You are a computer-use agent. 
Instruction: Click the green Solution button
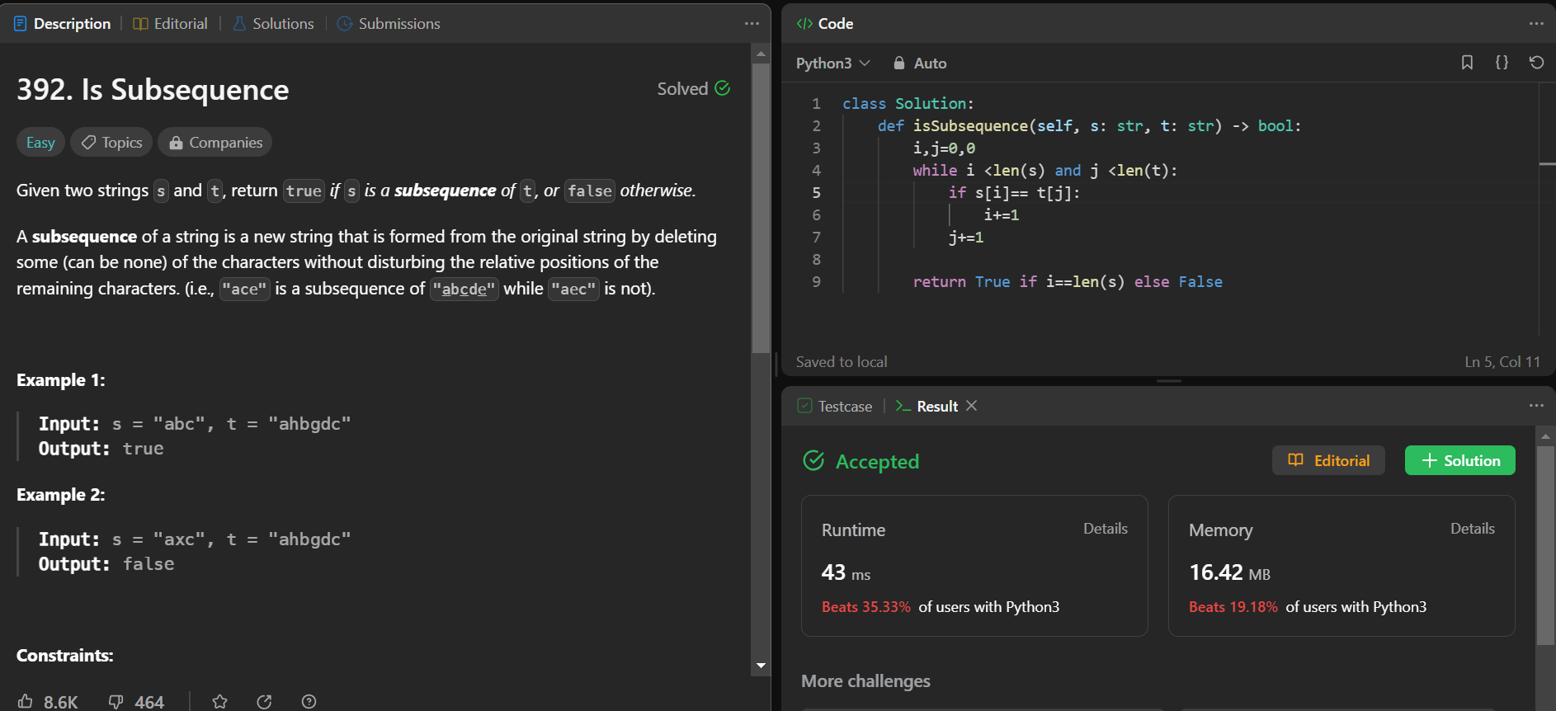click(1459, 460)
